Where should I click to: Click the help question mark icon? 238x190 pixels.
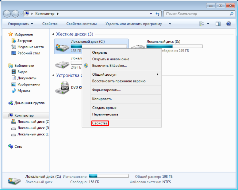point(228,24)
